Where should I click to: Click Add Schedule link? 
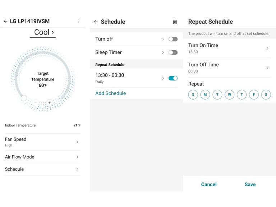tap(111, 93)
